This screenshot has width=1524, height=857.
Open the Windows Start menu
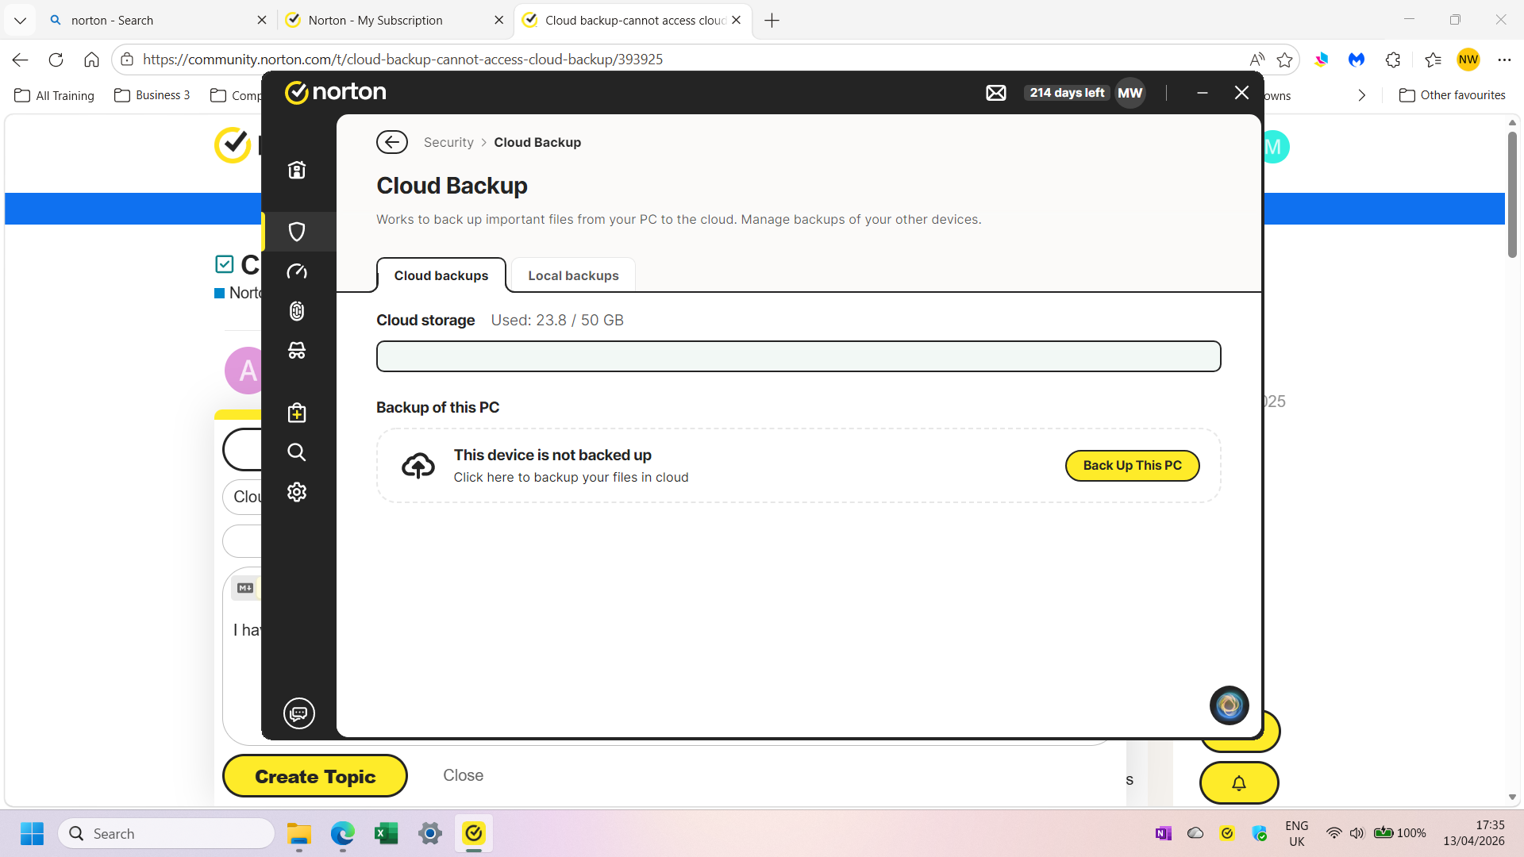point(32,834)
